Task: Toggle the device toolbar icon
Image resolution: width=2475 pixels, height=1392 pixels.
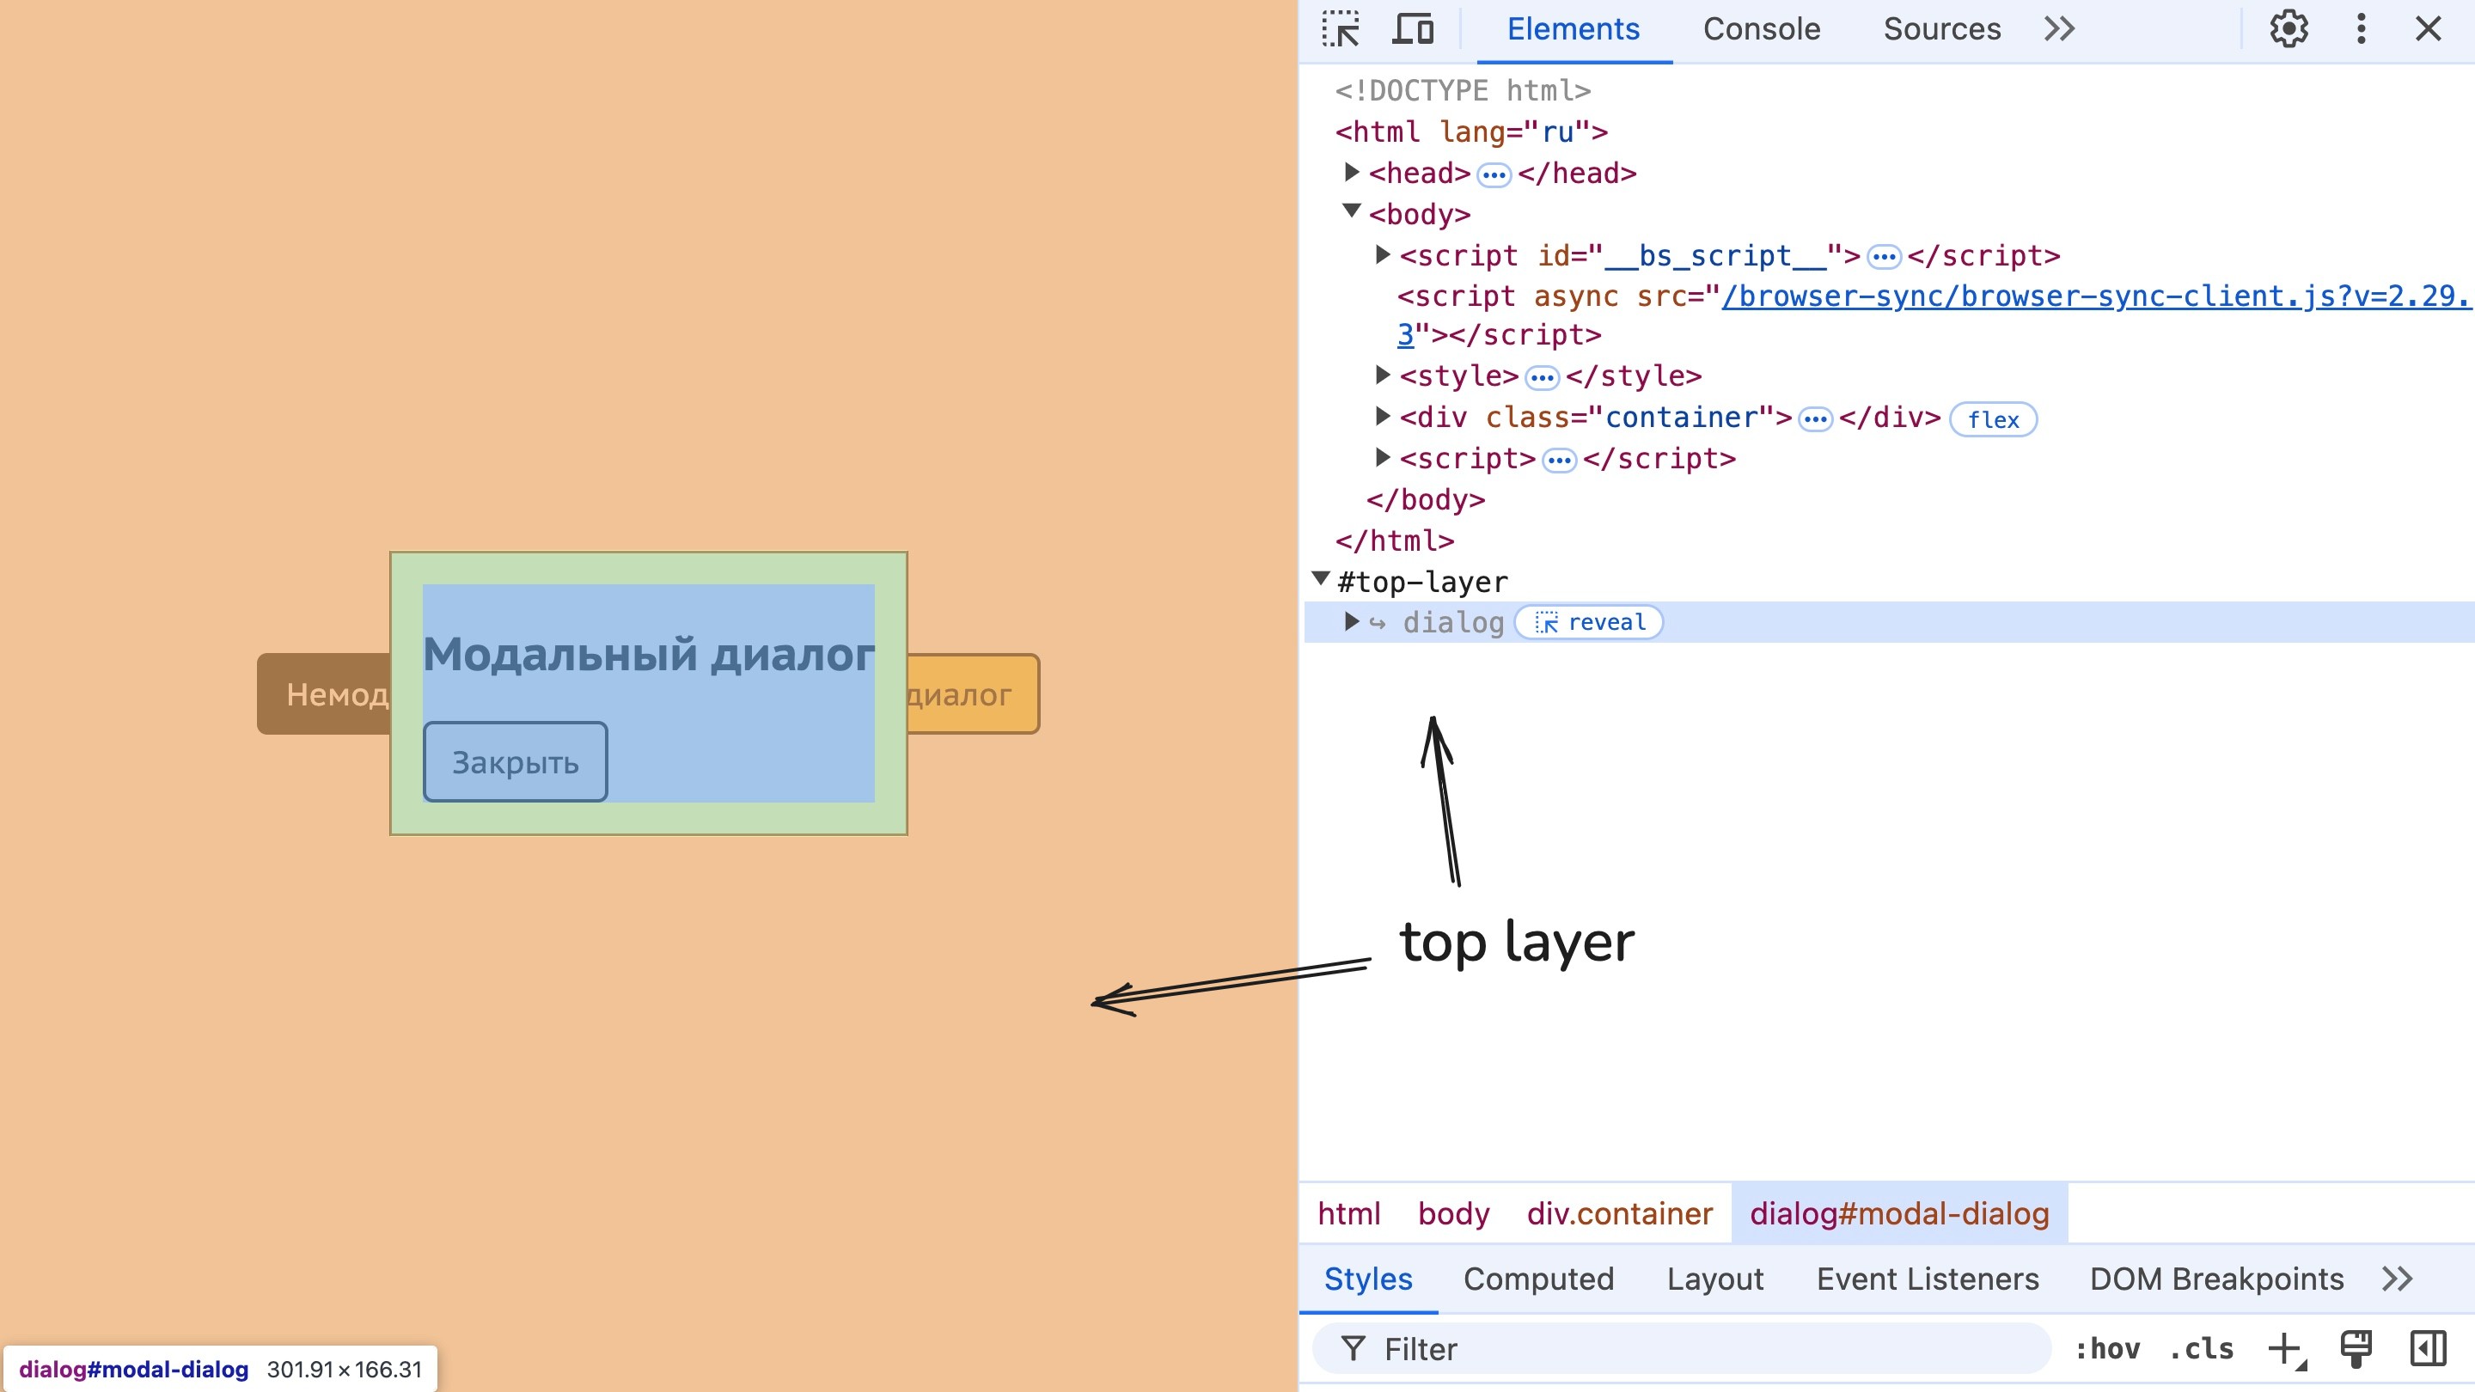Action: point(1412,29)
